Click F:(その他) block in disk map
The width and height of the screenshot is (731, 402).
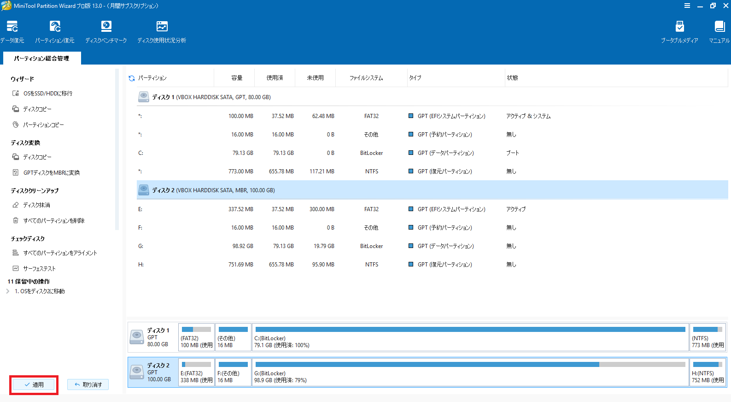click(233, 372)
